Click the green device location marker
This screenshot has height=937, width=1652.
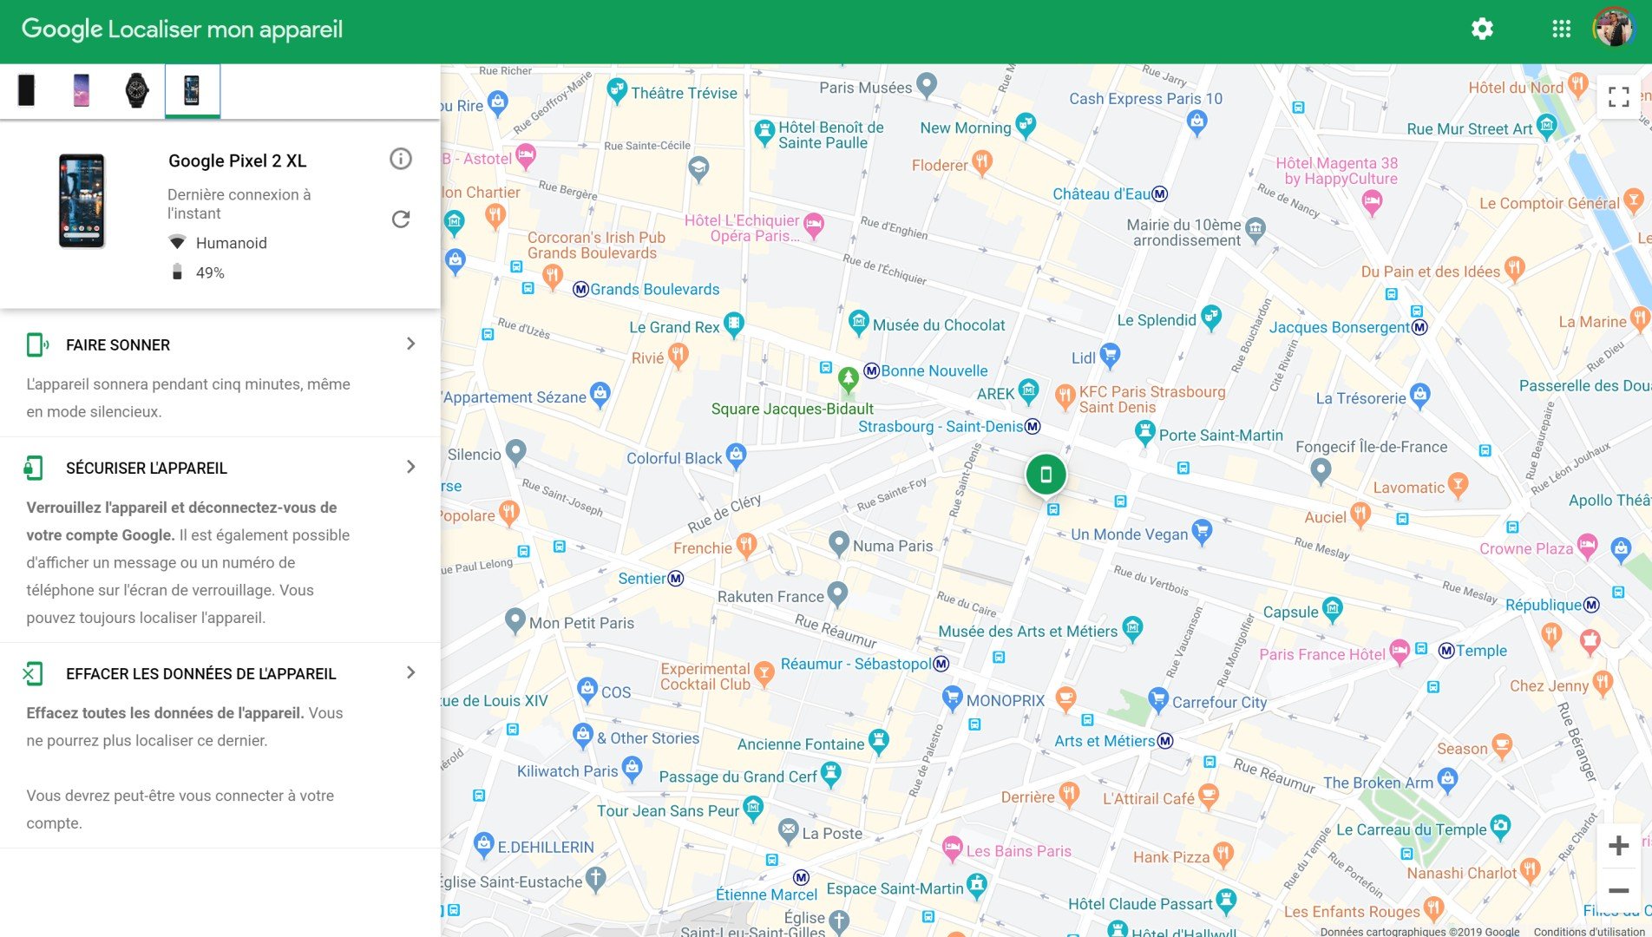[x=1046, y=475]
